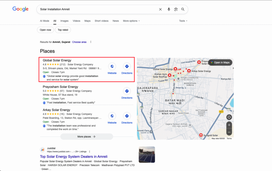Expand the More options dropdown
The image size is (272, 171).
click(x=131, y=21)
